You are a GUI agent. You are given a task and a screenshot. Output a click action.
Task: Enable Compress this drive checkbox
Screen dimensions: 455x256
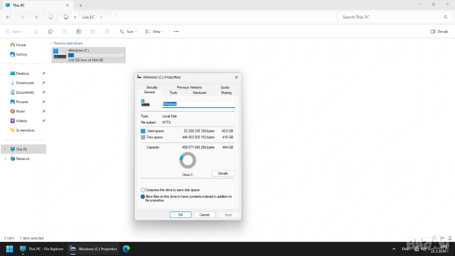[x=143, y=190]
